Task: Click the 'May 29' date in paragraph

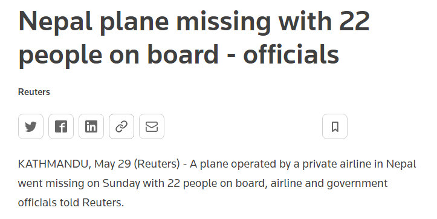Action: point(112,164)
